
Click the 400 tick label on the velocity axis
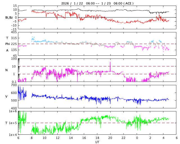(14, 108)
